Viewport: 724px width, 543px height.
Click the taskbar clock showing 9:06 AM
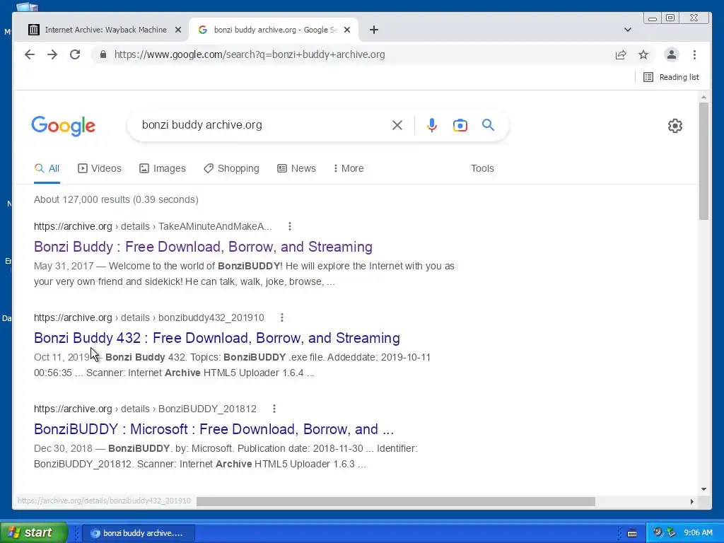698,533
